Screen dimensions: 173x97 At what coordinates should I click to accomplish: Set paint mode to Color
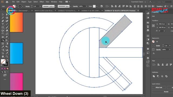(2, 68)
